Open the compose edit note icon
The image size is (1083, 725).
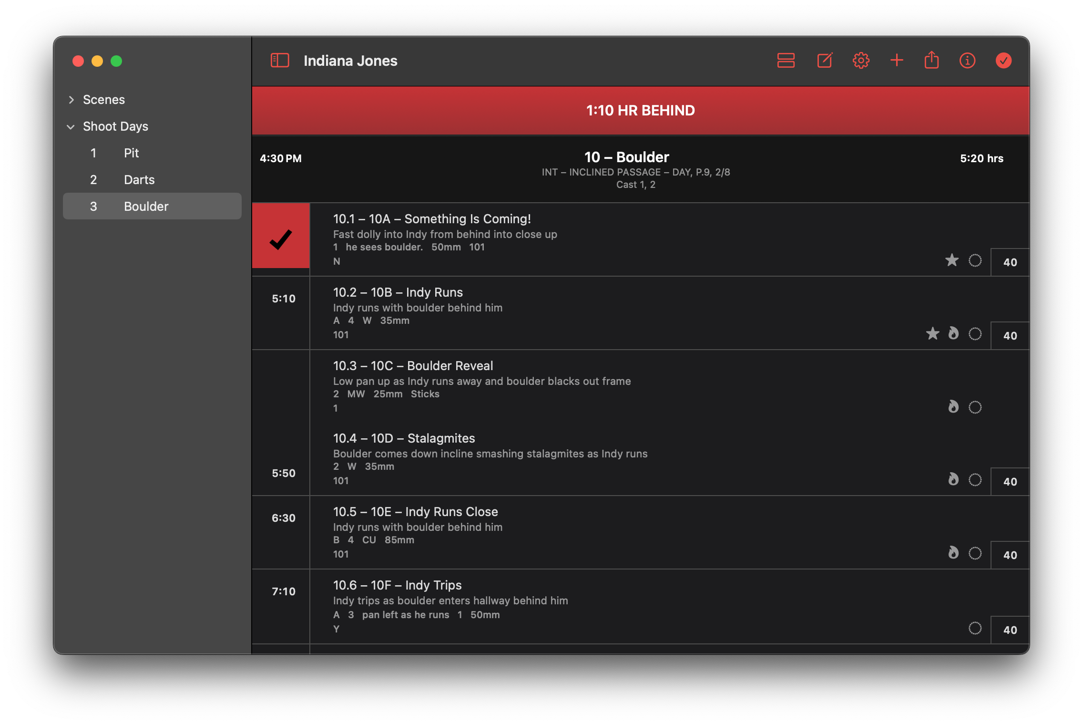825,61
